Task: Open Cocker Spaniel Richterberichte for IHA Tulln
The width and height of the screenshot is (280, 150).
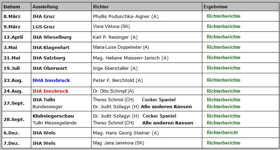Action: pyautogui.click(x=223, y=100)
